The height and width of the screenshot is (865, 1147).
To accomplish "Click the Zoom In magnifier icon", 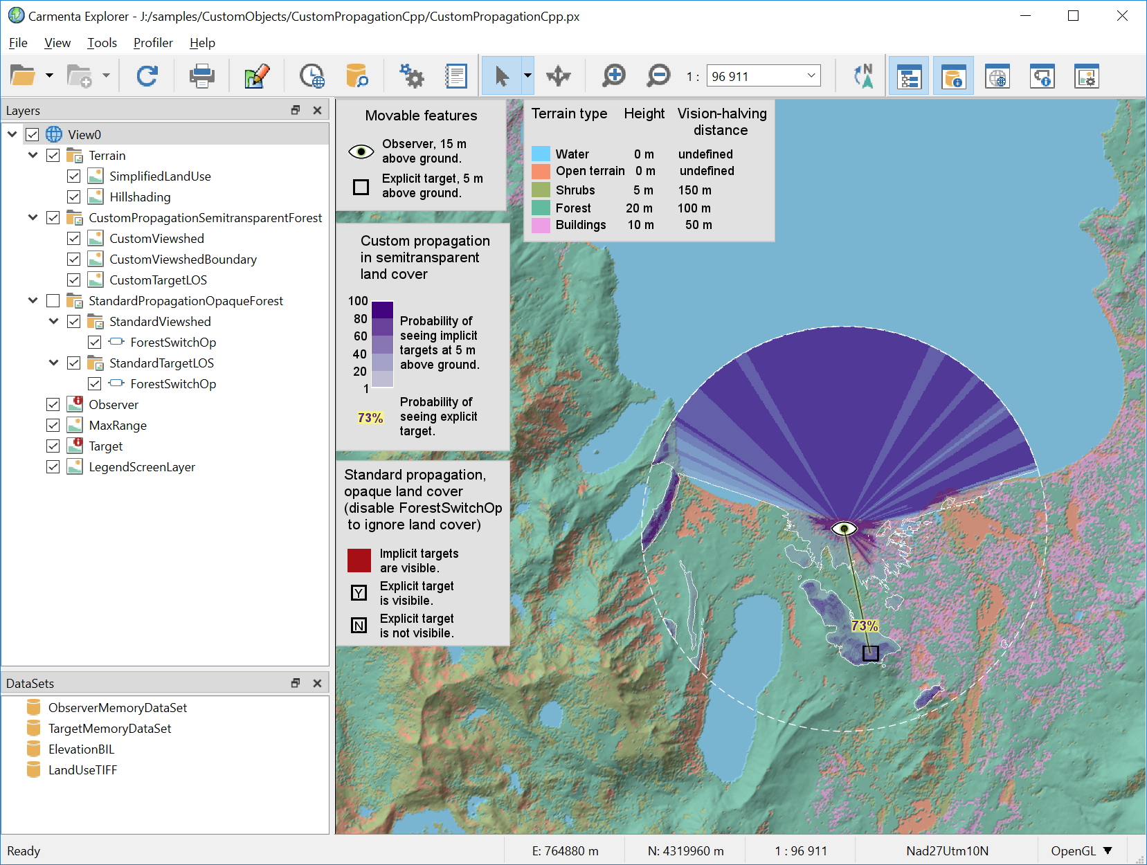I will pos(613,76).
